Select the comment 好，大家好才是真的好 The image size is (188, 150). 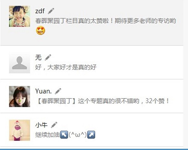[66, 67]
